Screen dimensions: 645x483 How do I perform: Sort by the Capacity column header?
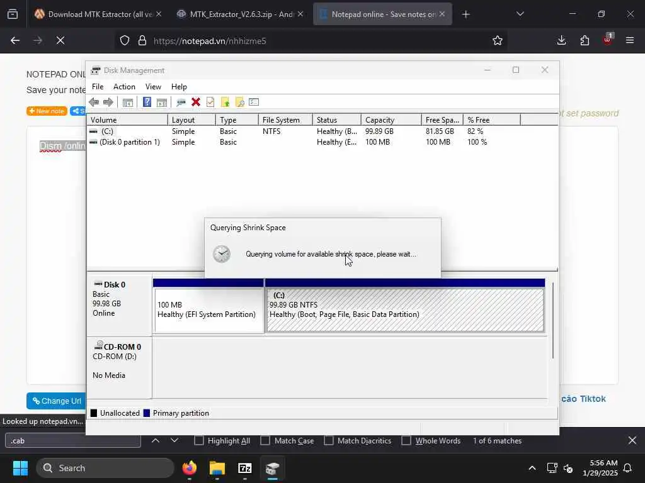tap(391, 120)
